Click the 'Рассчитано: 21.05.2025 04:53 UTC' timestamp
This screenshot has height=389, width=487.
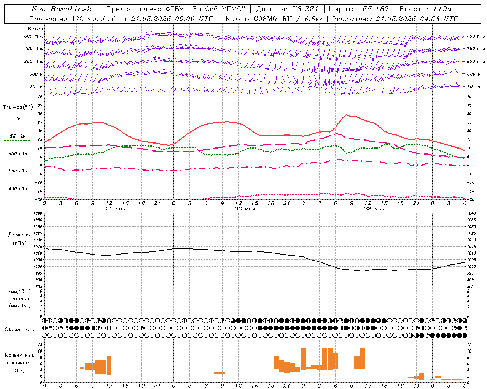tap(395, 19)
